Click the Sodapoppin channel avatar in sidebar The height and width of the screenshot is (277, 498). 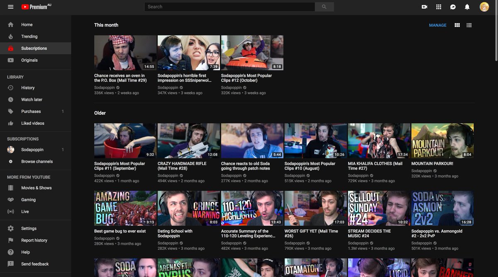pos(11,150)
